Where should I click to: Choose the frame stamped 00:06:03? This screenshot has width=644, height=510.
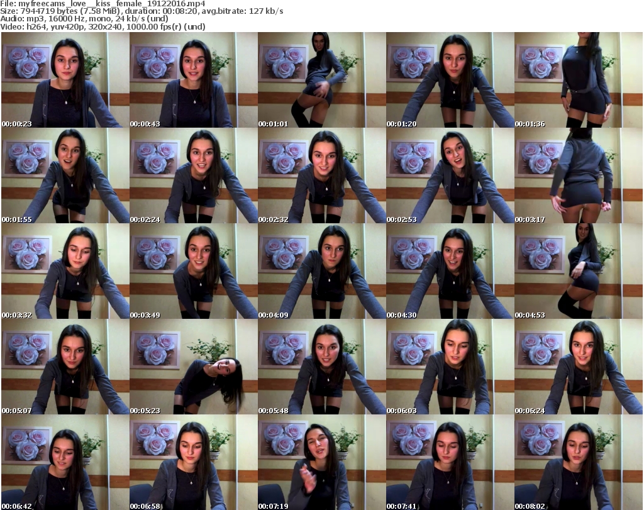450,366
